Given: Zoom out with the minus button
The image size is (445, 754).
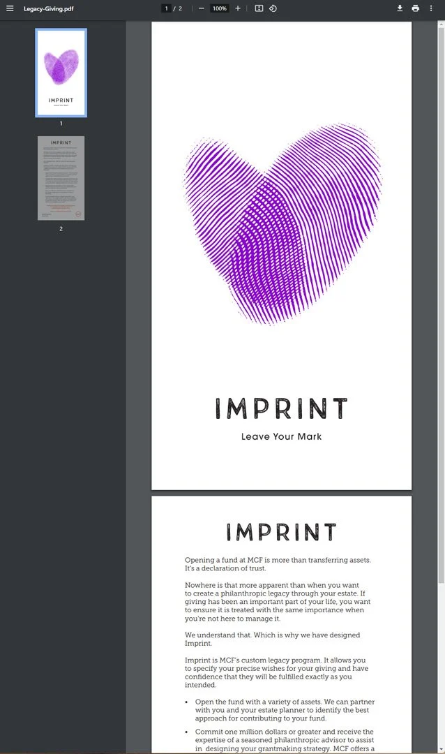Looking at the screenshot, I should [x=202, y=8].
